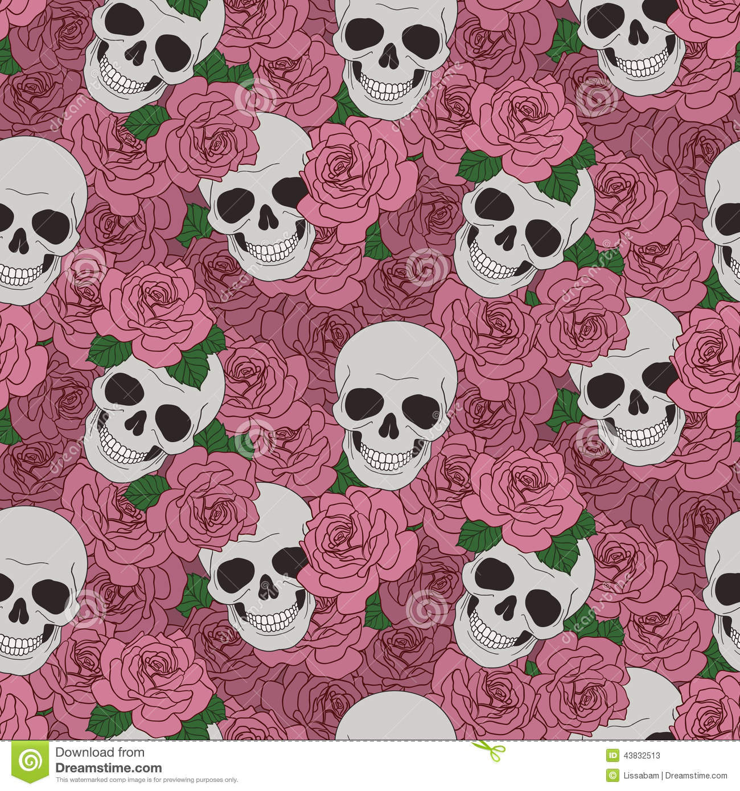Select the Lissabam | Dreamstime.com credit

(676, 774)
